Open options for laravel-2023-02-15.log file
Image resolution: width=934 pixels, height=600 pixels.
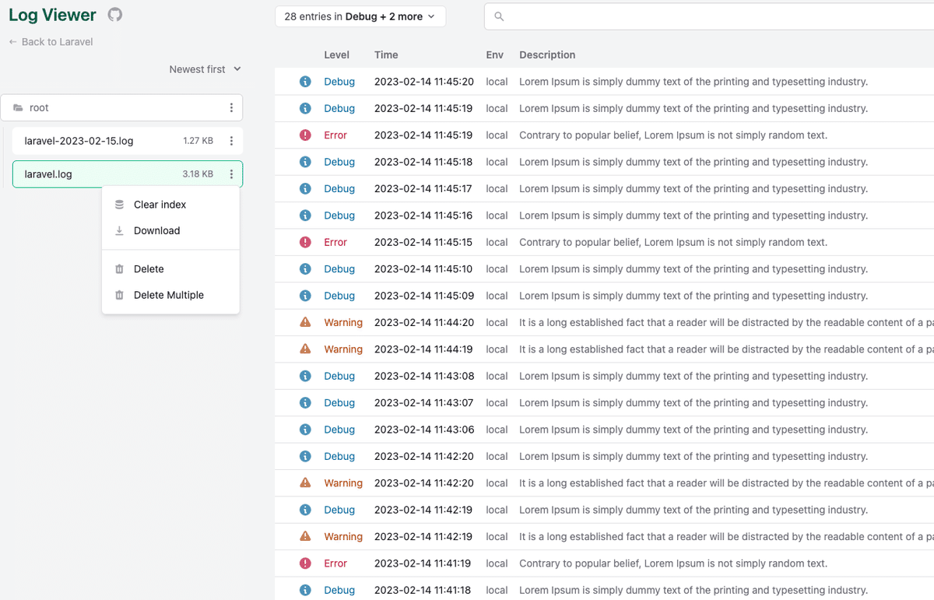coord(231,141)
